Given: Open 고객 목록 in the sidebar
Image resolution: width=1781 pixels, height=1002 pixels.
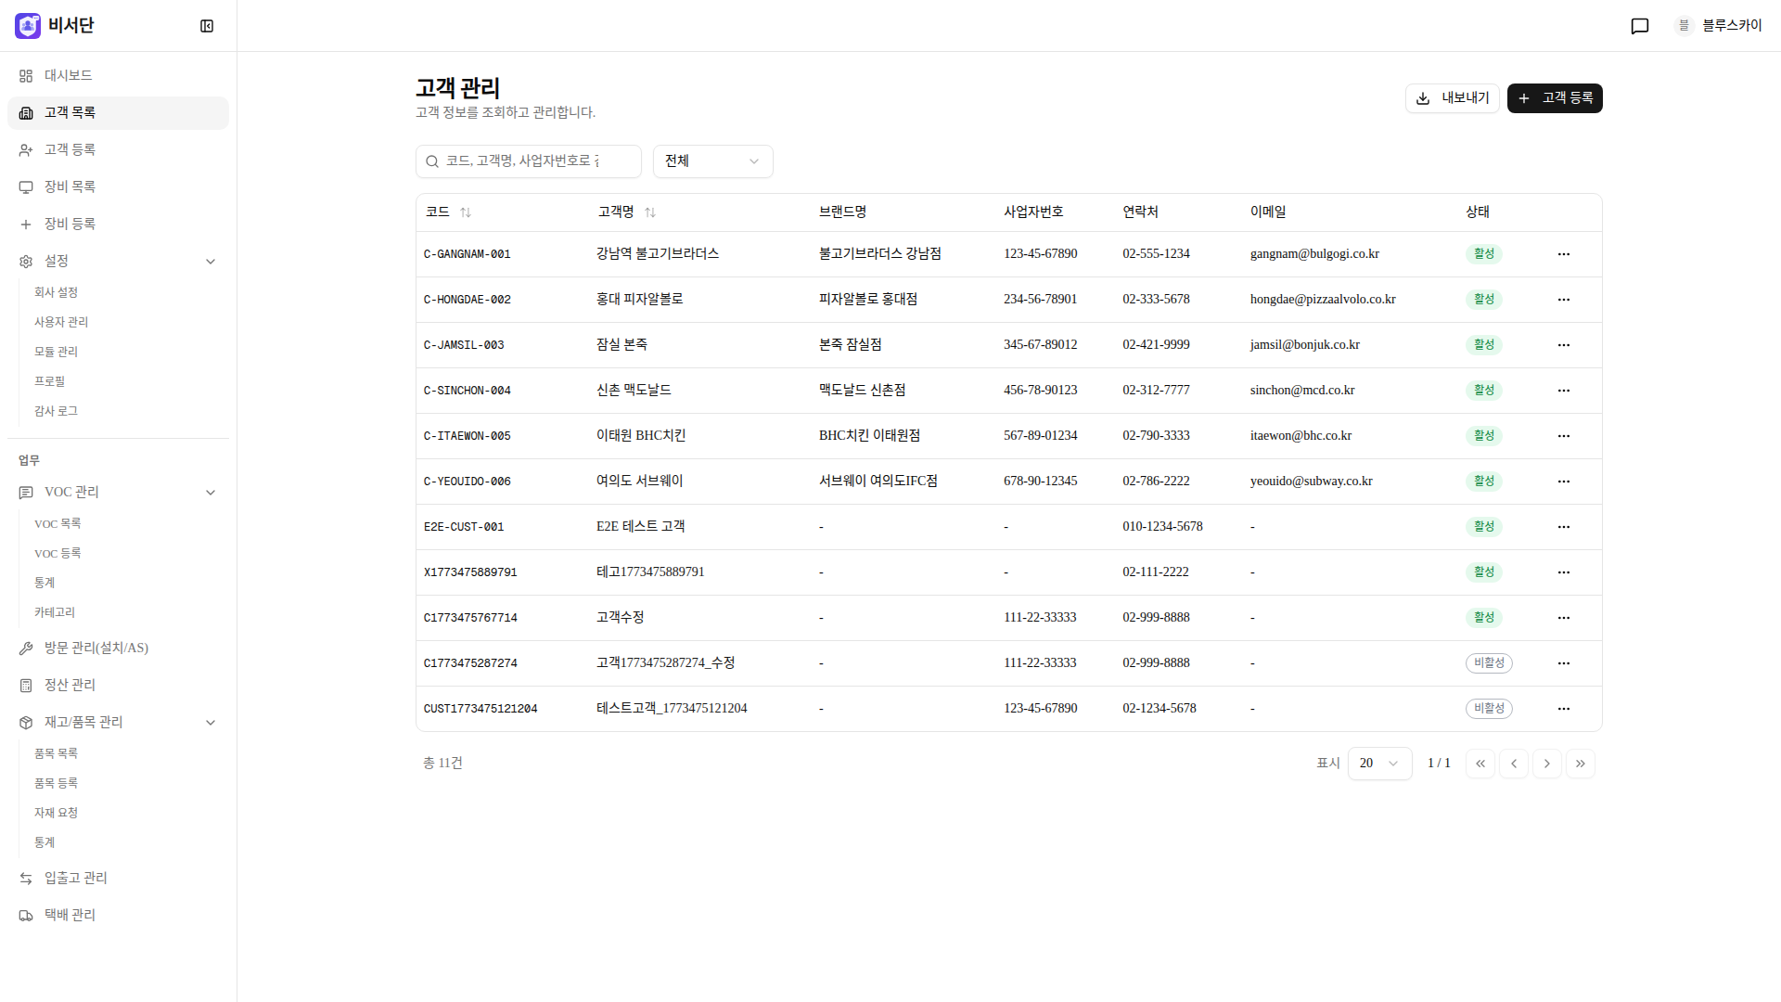Looking at the screenshot, I should [118, 113].
